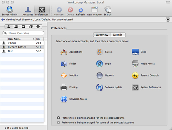Image resolution: width=172 pixels, height=130 pixels.
Task: Show the computers list
Action: (23, 27)
